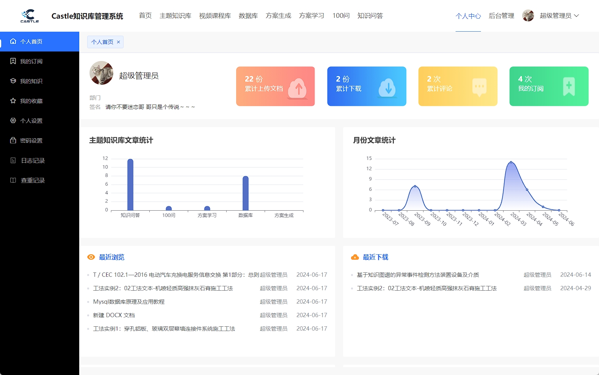Select 方案生成 in the top navigation
Image resolution: width=599 pixels, height=375 pixels.
point(278,16)
